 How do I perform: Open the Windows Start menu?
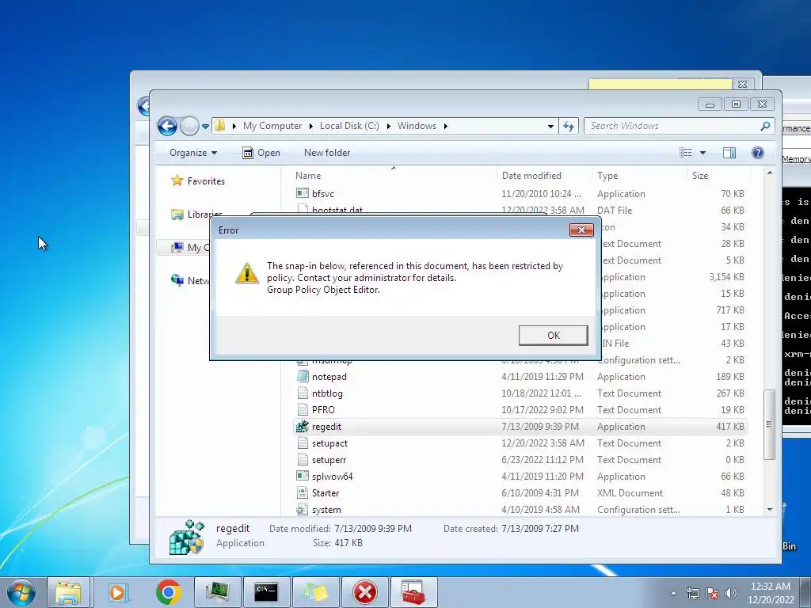tap(21, 592)
